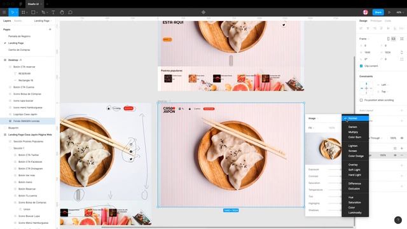Open the Frame type dropdown
The image size is (407, 229).
point(364,39)
